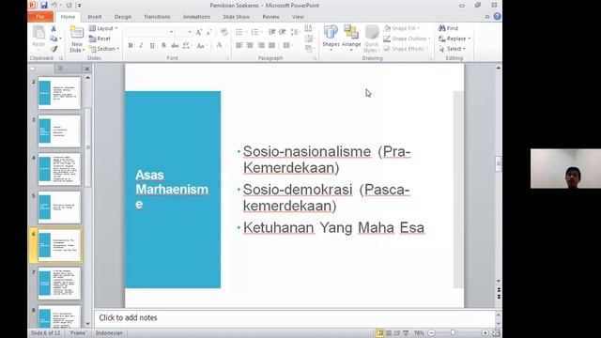Switch to the Transitions tab
The width and height of the screenshot is (601, 338).
tap(157, 17)
